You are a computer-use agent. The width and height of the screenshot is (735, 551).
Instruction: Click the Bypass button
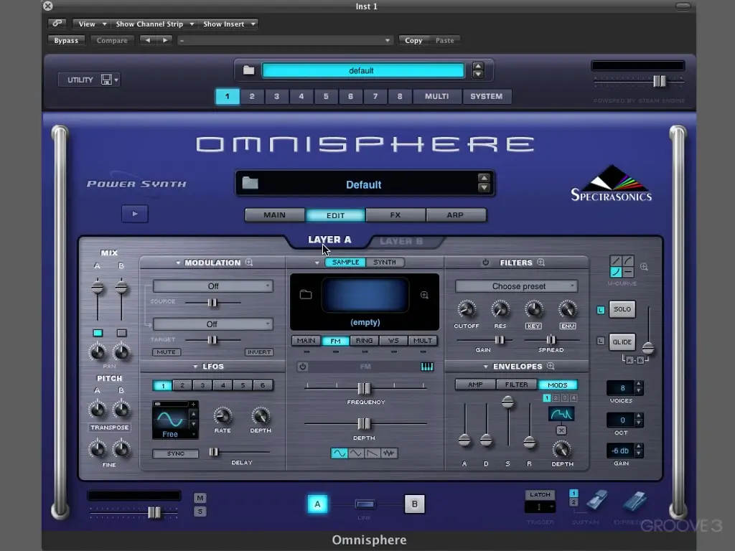[66, 40]
